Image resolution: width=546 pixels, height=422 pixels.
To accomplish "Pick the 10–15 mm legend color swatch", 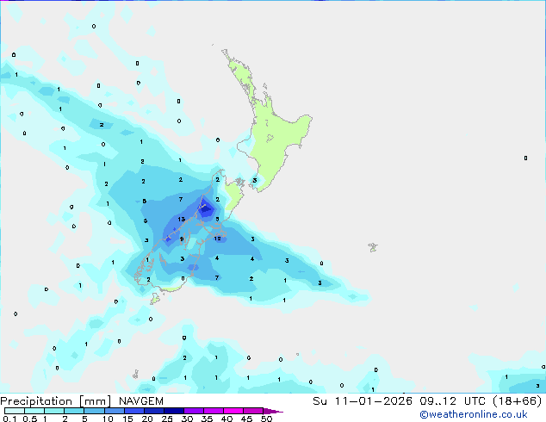I will point(114,411).
